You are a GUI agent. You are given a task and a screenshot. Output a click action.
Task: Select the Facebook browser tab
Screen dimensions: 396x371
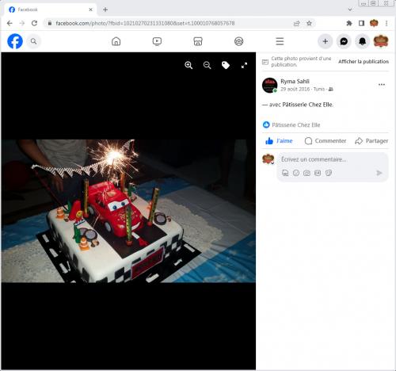point(50,10)
